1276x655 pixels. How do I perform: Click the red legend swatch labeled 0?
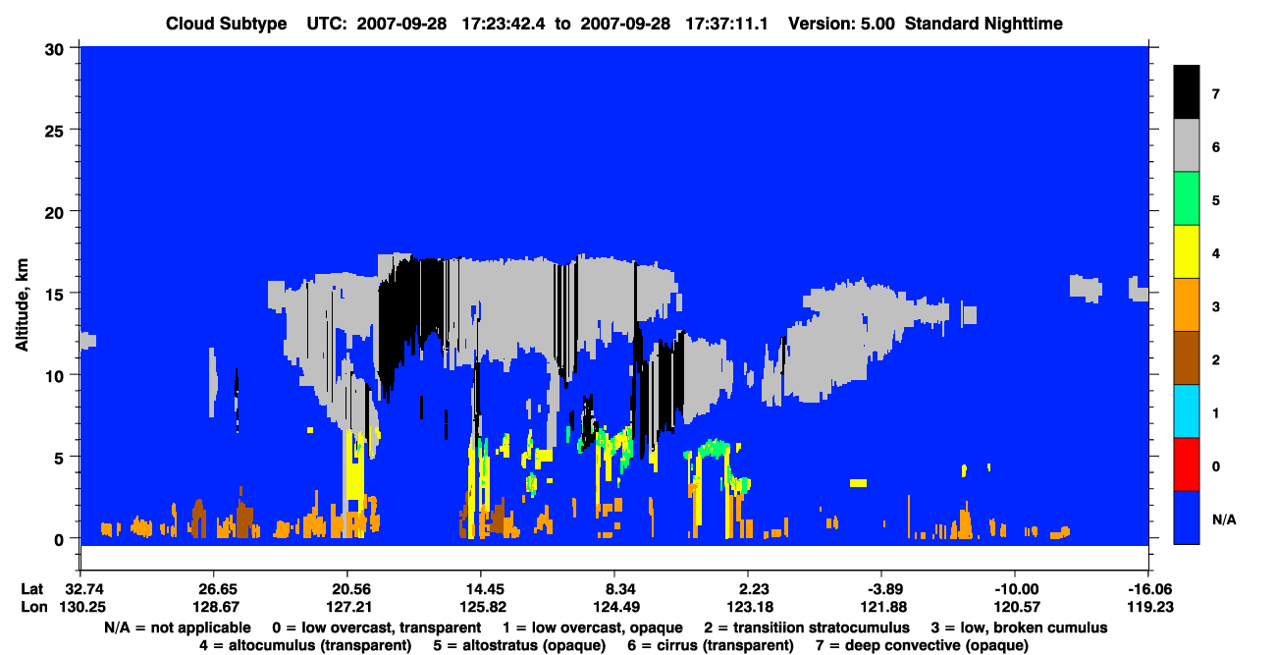1187,464
